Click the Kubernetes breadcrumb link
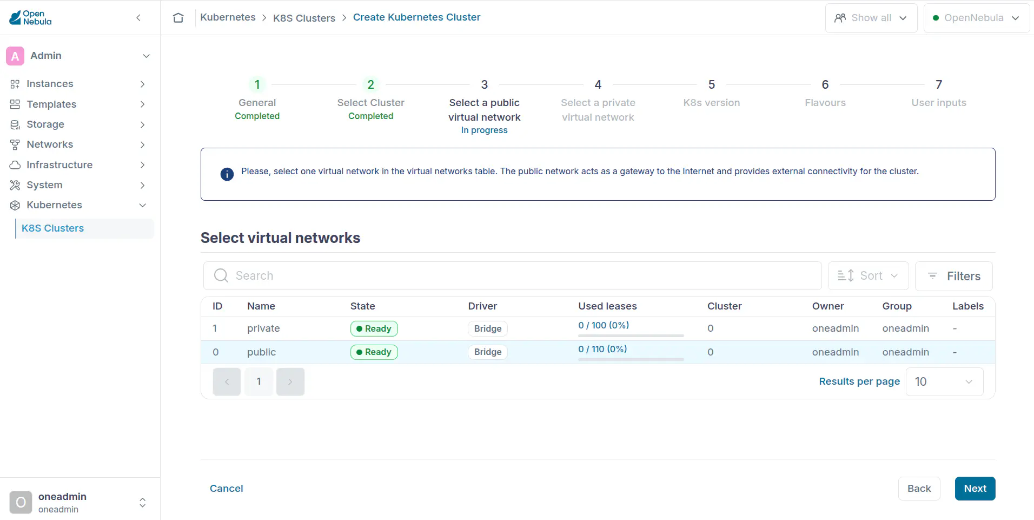The height and width of the screenshot is (520, 1034). tap(228, 17)
